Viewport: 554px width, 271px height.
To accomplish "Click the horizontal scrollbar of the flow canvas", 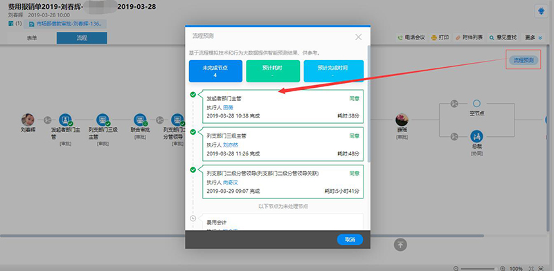I will (242, 236).
